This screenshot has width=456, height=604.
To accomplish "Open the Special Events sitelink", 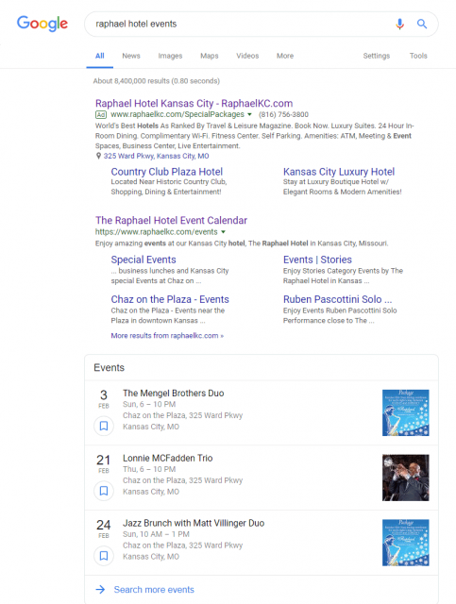I will pyautogui.click(x=144, y=260).
